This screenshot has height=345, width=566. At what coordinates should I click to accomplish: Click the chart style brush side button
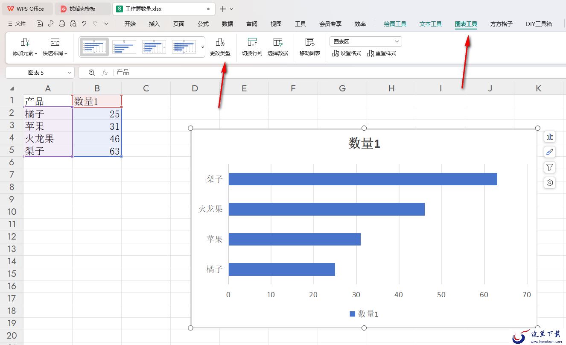[550, 152]
